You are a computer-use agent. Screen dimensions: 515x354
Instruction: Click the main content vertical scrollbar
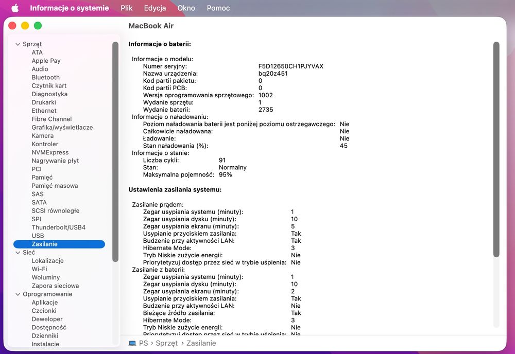click(x=496, y=149)
